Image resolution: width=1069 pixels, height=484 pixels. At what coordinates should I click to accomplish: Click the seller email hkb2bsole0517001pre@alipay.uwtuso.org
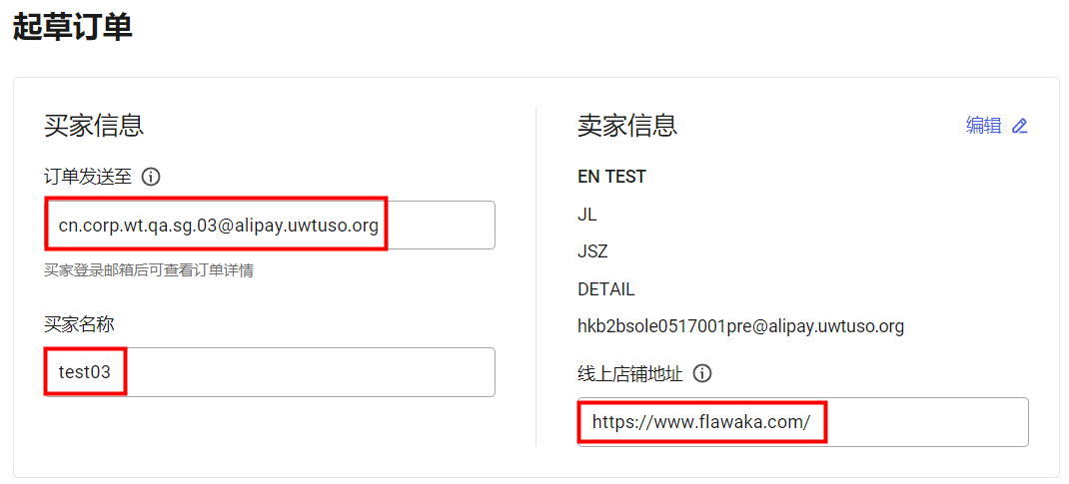pyautogui.click(x=740, y=326)
